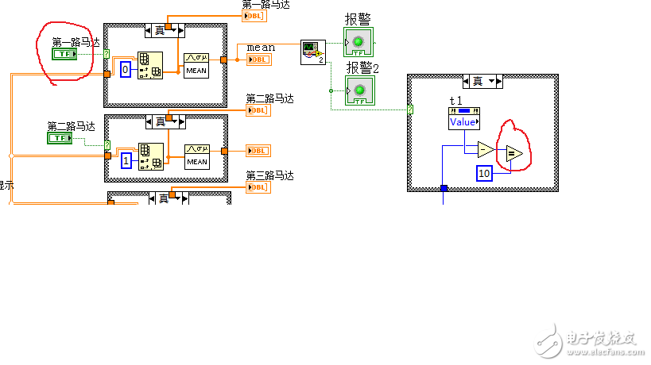The width and height of the screenshot is (651, 365).
Task: Click the 报警2 label text
Action: [x=362, y=67]
